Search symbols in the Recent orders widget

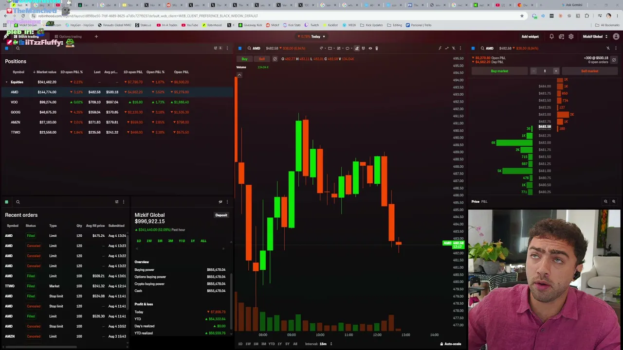coord(18,202)
